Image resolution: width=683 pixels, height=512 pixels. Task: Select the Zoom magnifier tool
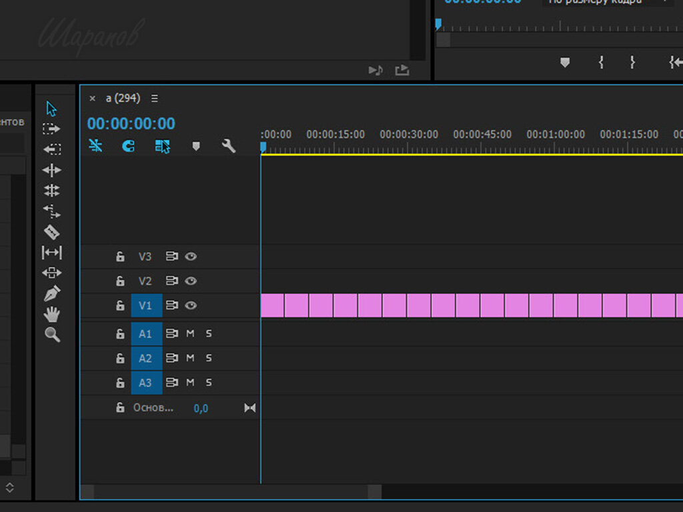(51, 335)
